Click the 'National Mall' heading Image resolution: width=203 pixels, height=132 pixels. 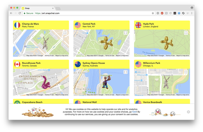[90, 102]
